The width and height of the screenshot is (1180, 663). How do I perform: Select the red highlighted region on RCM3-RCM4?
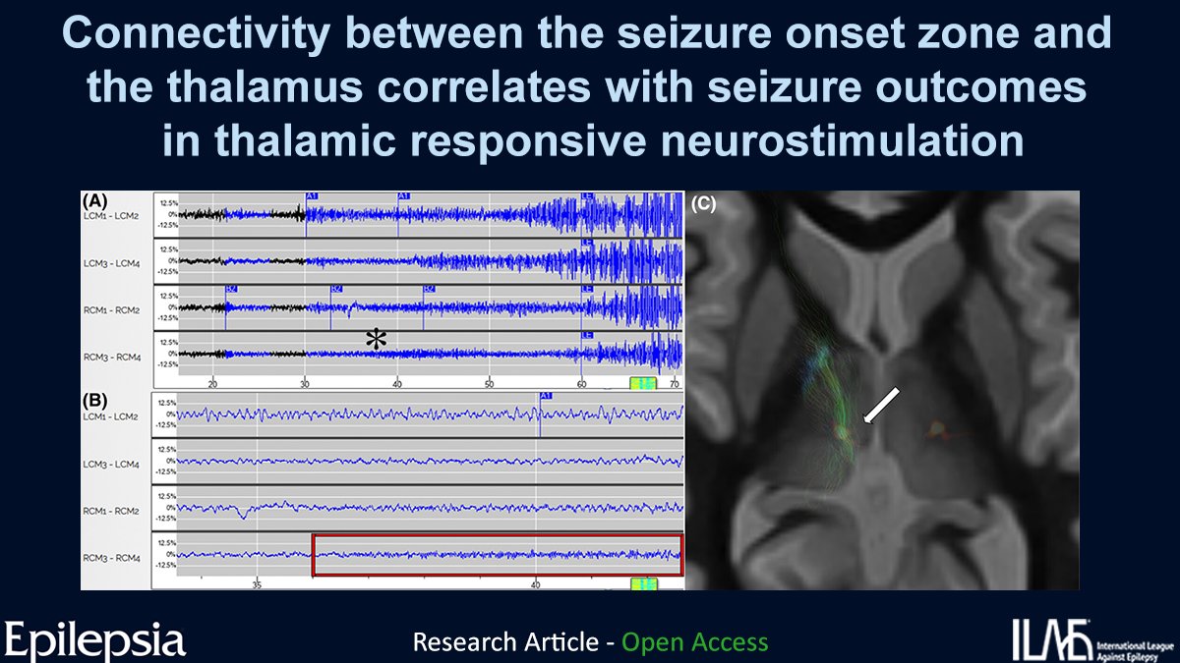498,554
